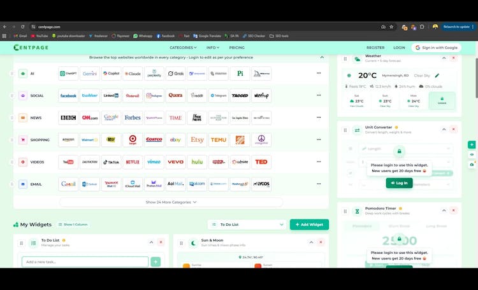
Task: Go to the Pricing page
Action: [x=236, y=48]
